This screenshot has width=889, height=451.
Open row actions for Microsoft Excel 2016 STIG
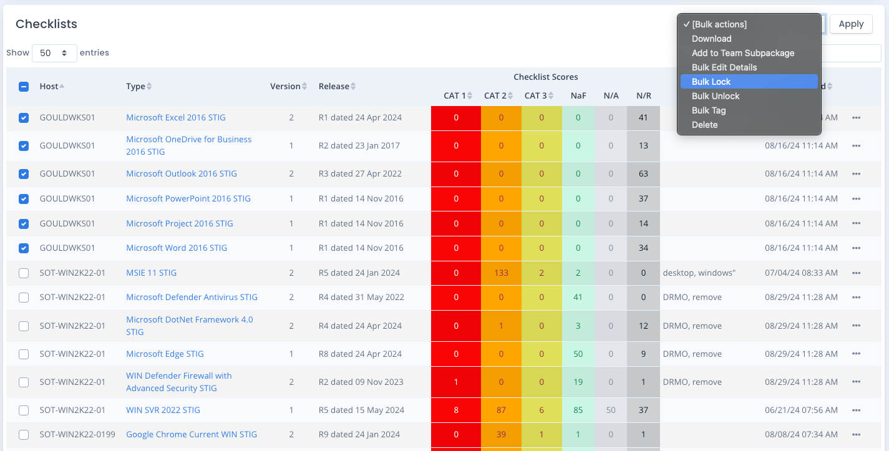(x=856, y=117)
